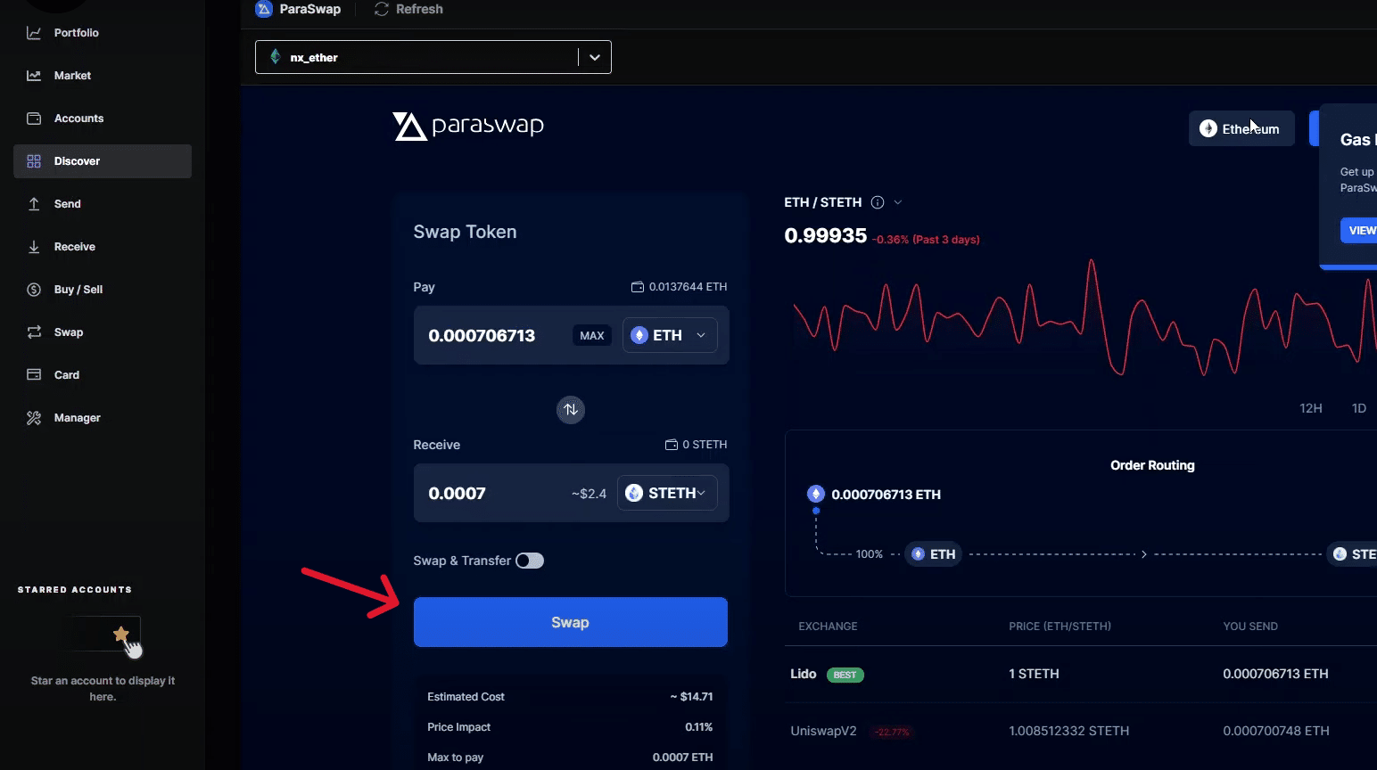
Task: Click the -22.77% badge beside UniswapV2
Action: (892, 732)
